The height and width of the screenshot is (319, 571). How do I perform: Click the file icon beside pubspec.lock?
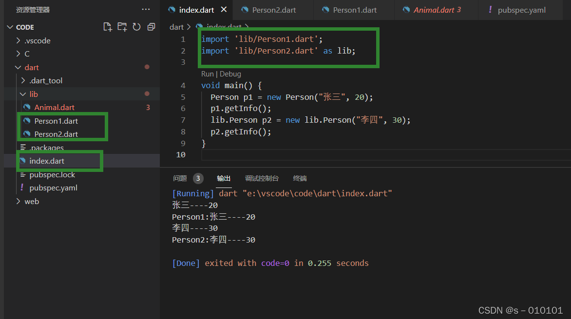point(23,175)
